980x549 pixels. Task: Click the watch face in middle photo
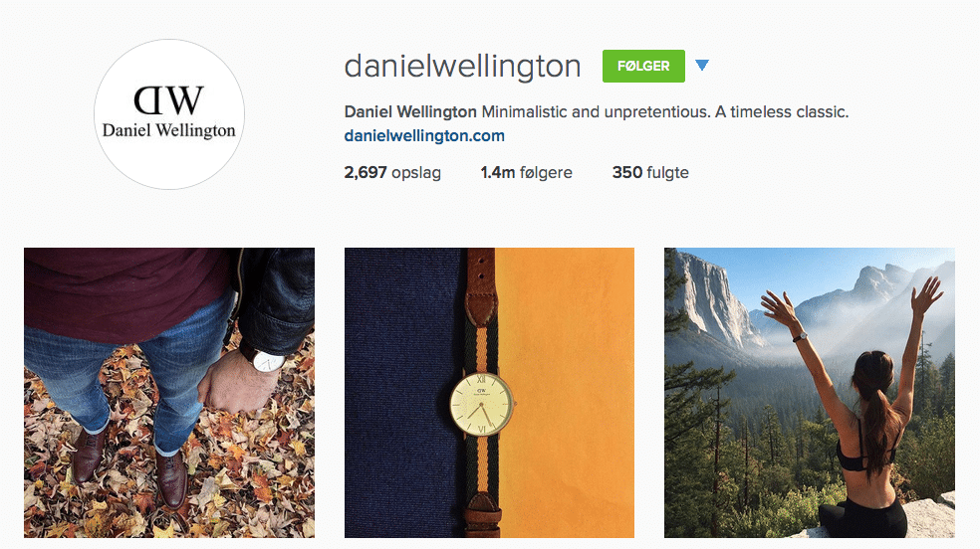[482, 404]
